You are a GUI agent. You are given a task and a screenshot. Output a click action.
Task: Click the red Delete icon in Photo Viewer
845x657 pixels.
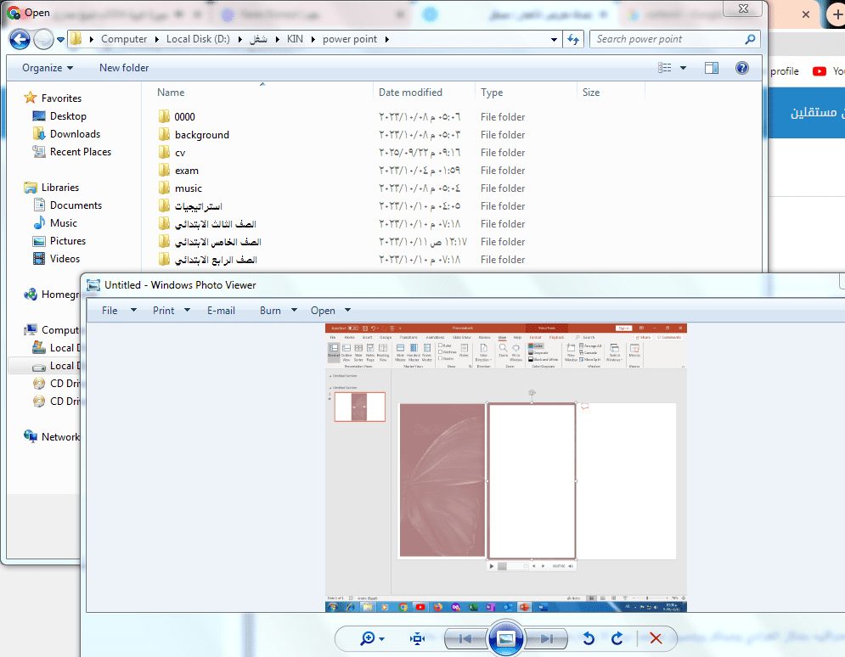tap(656, 638)
